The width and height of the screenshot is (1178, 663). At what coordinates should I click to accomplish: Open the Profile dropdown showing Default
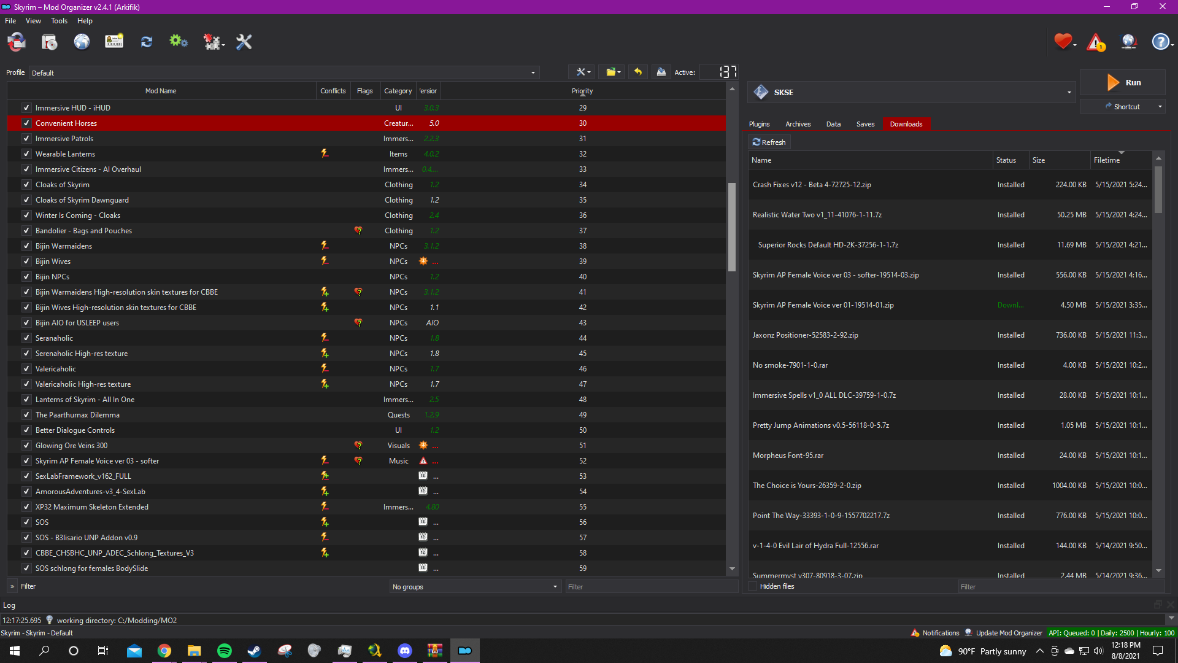[284, 72]
